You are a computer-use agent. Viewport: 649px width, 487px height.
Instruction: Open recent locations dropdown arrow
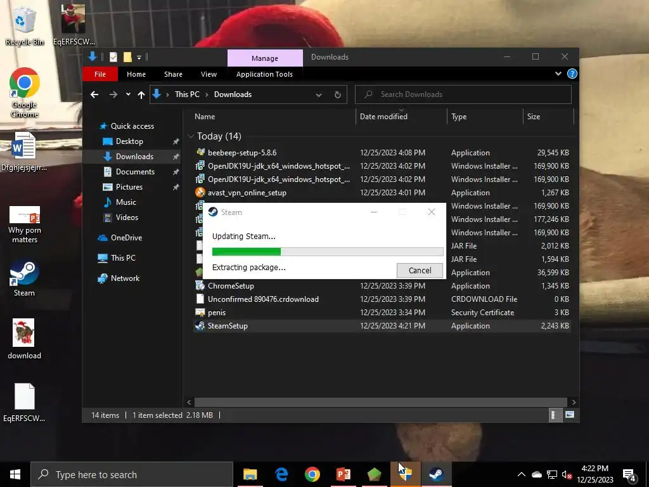click(128, 94)
